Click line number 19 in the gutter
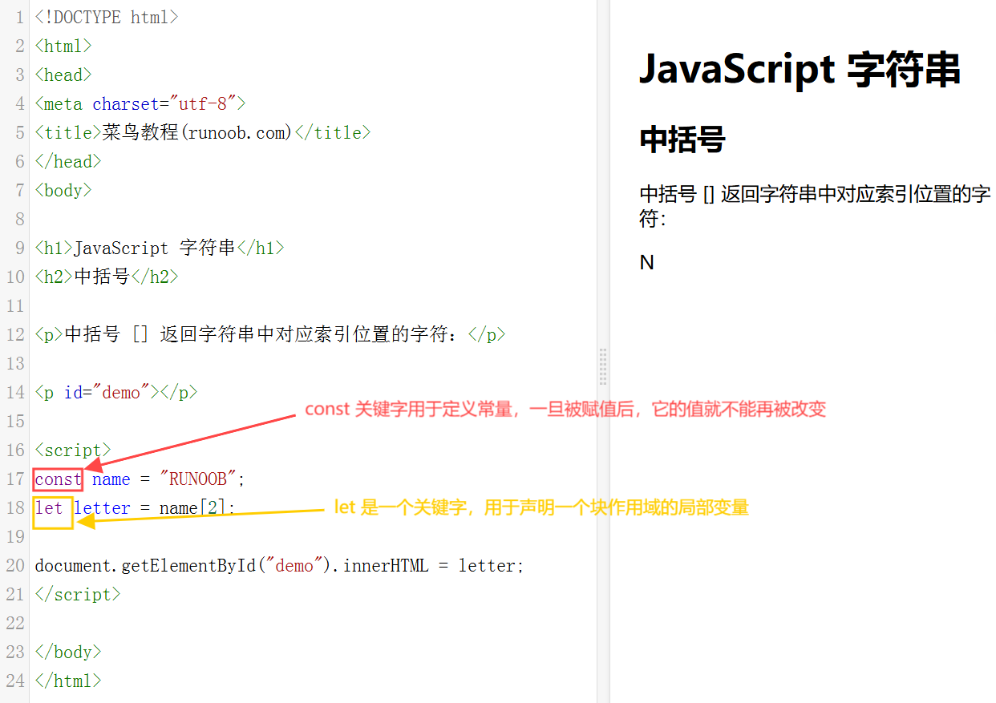Screen dimensions: 996x703 click(x=15, y=536)
